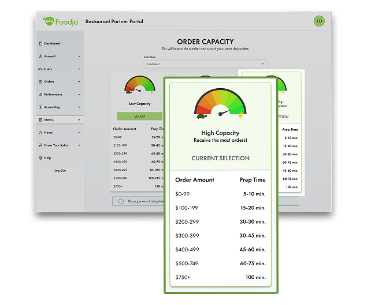Click the Low Capacity gauge graphic

140,85
